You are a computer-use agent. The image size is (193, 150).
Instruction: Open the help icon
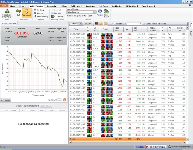[190, 5]
